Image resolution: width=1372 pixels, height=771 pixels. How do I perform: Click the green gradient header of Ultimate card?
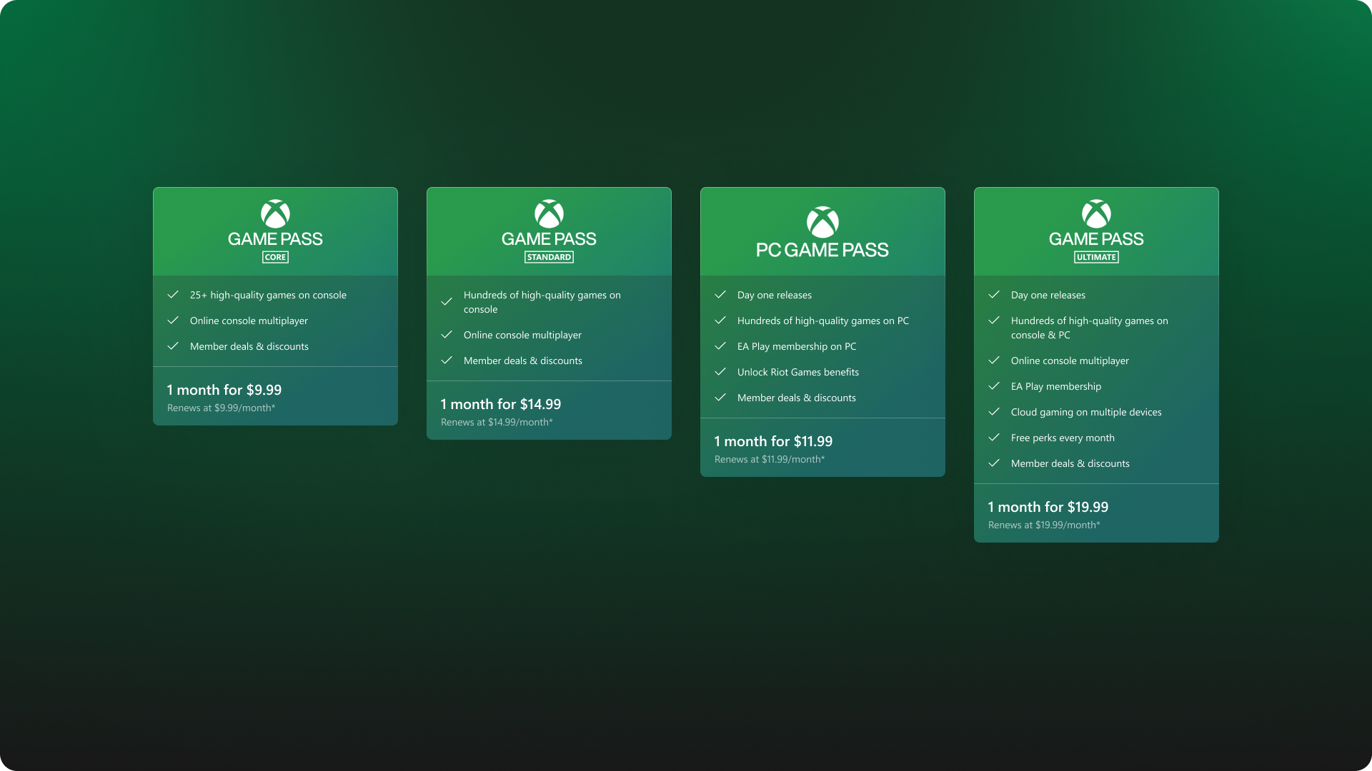1097,231
